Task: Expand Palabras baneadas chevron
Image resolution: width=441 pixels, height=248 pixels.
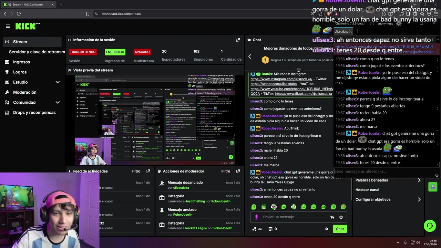Action: [x=419, y=180]
